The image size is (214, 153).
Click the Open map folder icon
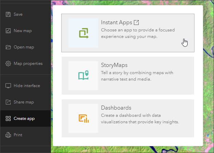8,47
